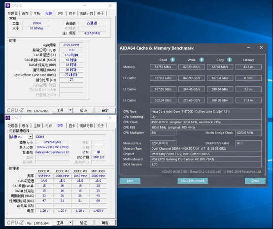Close the bottom CPU-Z SPD window
The image size is (273, 229).
pyautogui.click(x=110, y=118)
